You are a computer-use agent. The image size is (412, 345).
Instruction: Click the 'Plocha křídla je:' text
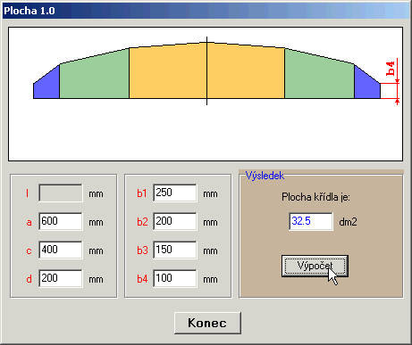pyautogui.click(x=315, y=197)
